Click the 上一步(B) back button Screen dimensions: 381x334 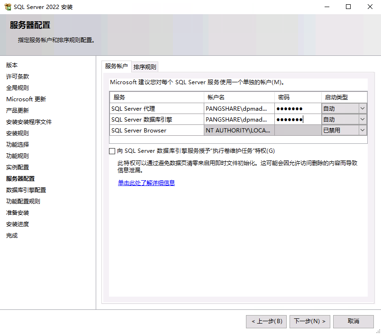pos(266,321)
